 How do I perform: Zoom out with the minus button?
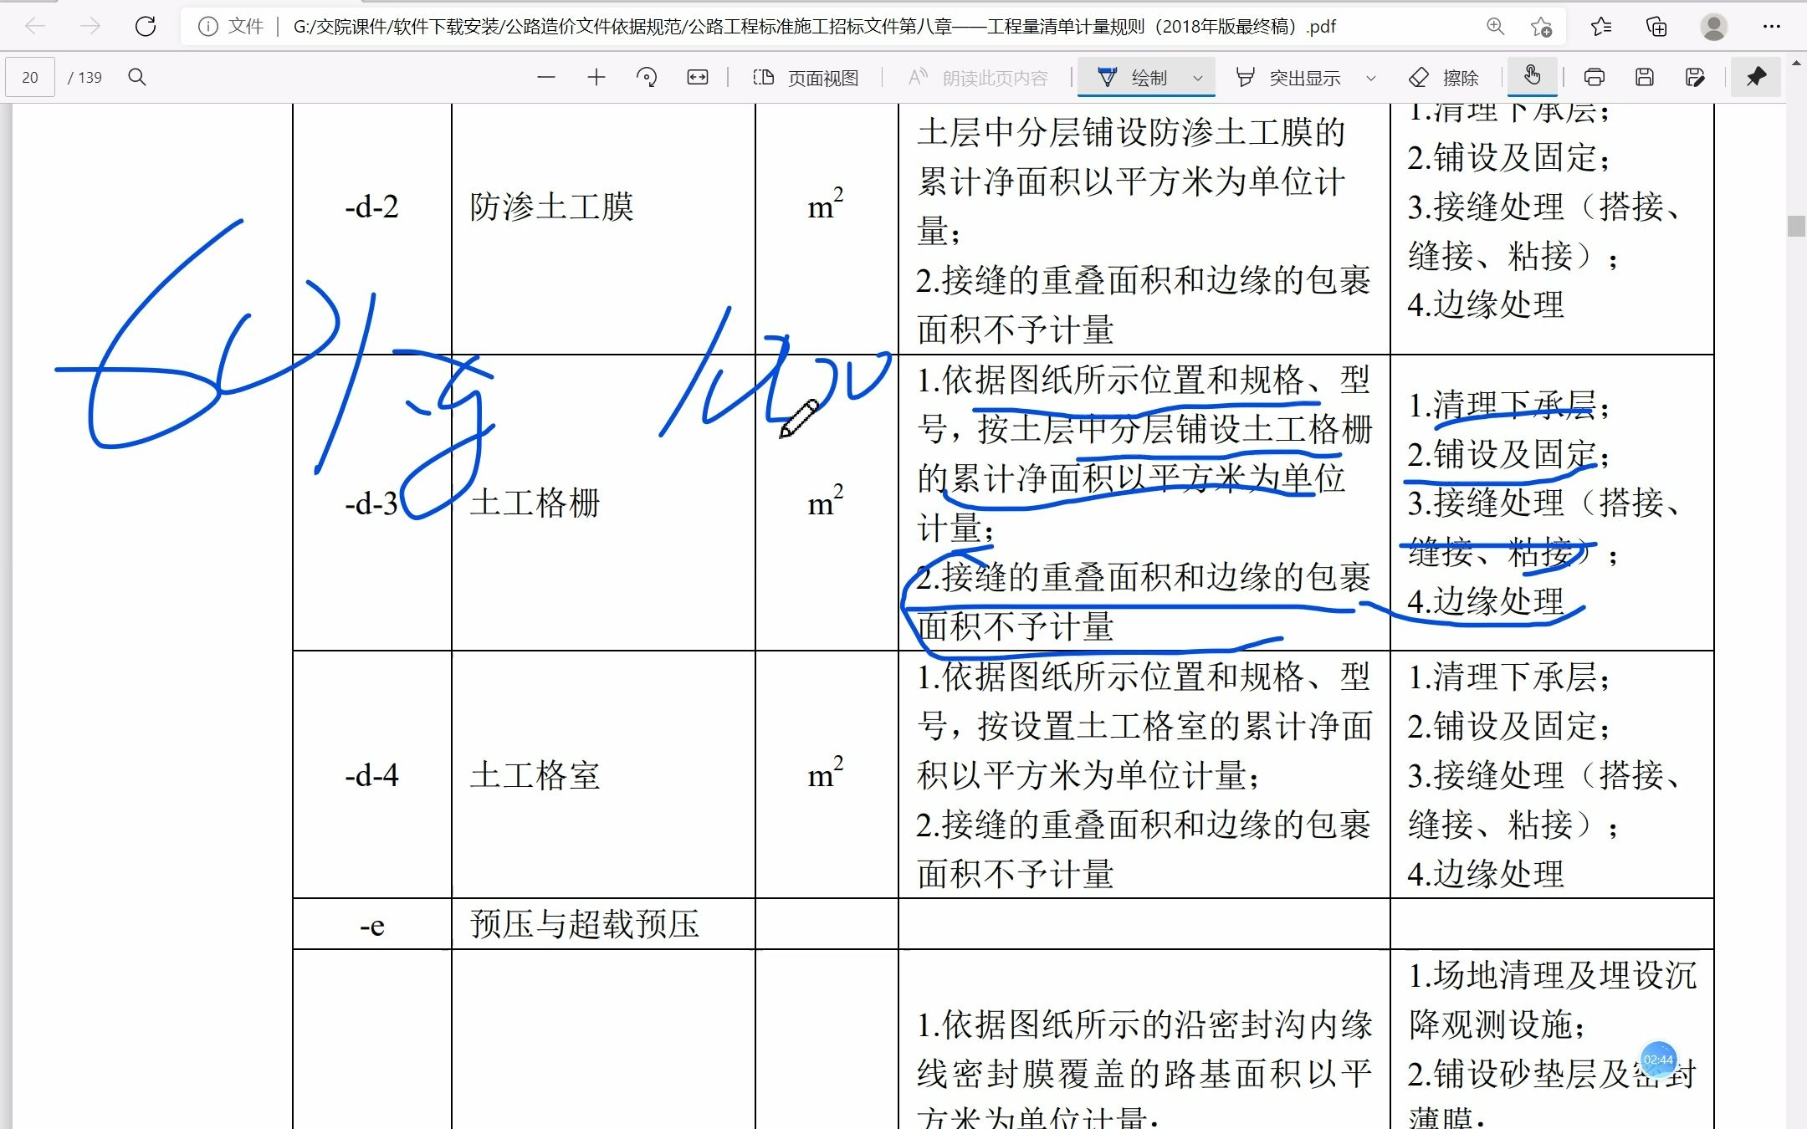point(546,78)
